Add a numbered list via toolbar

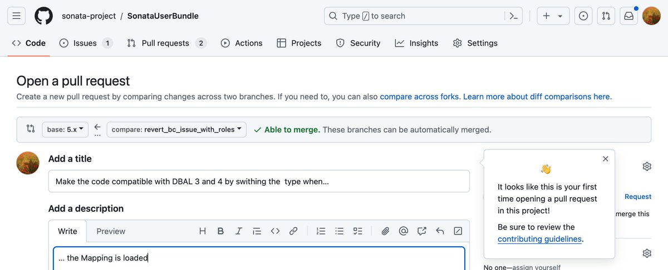click(321, 231)
